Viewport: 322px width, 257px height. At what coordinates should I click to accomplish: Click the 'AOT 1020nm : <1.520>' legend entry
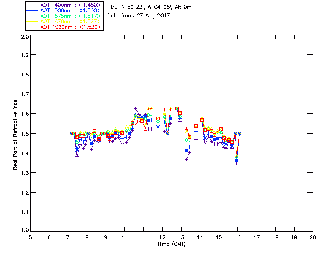64,27
